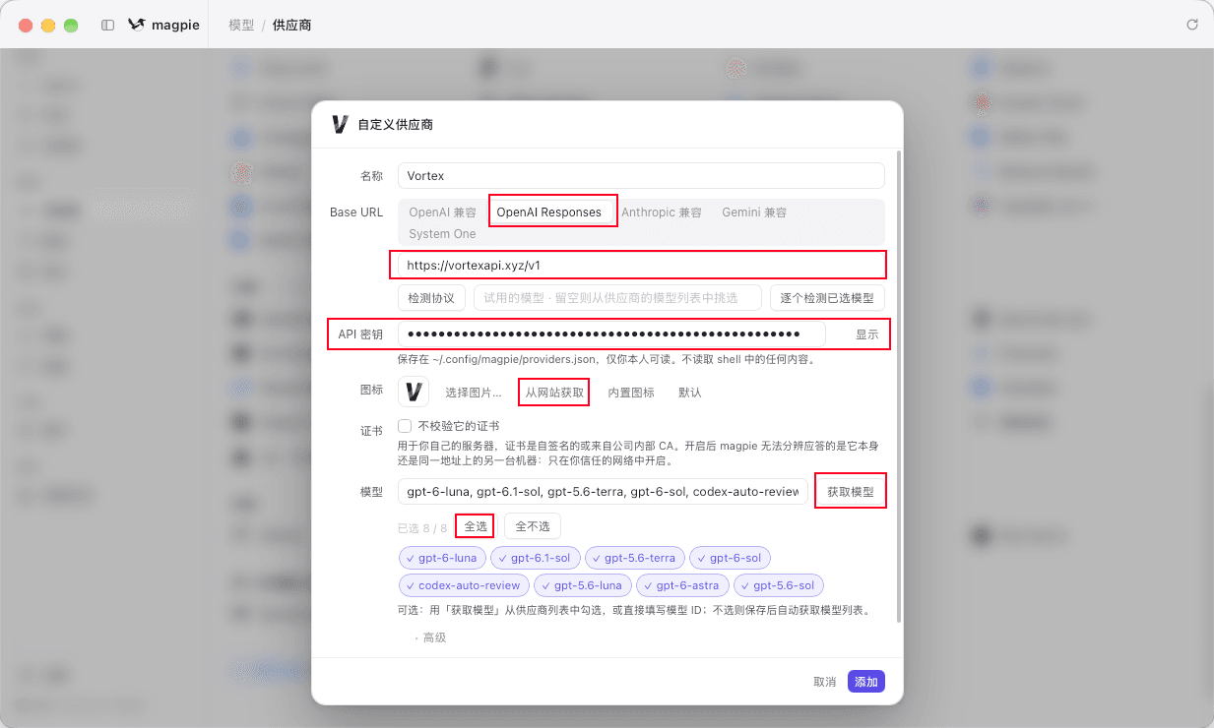The height and width of the screenshot is (728, 1214).
Task: Go to 模型 in the breadcrumb
Action: pyautogui.click(x=241, y=25)
